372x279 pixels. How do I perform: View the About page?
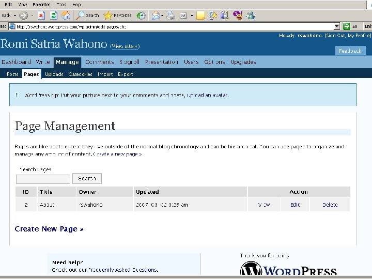[264, 205]
